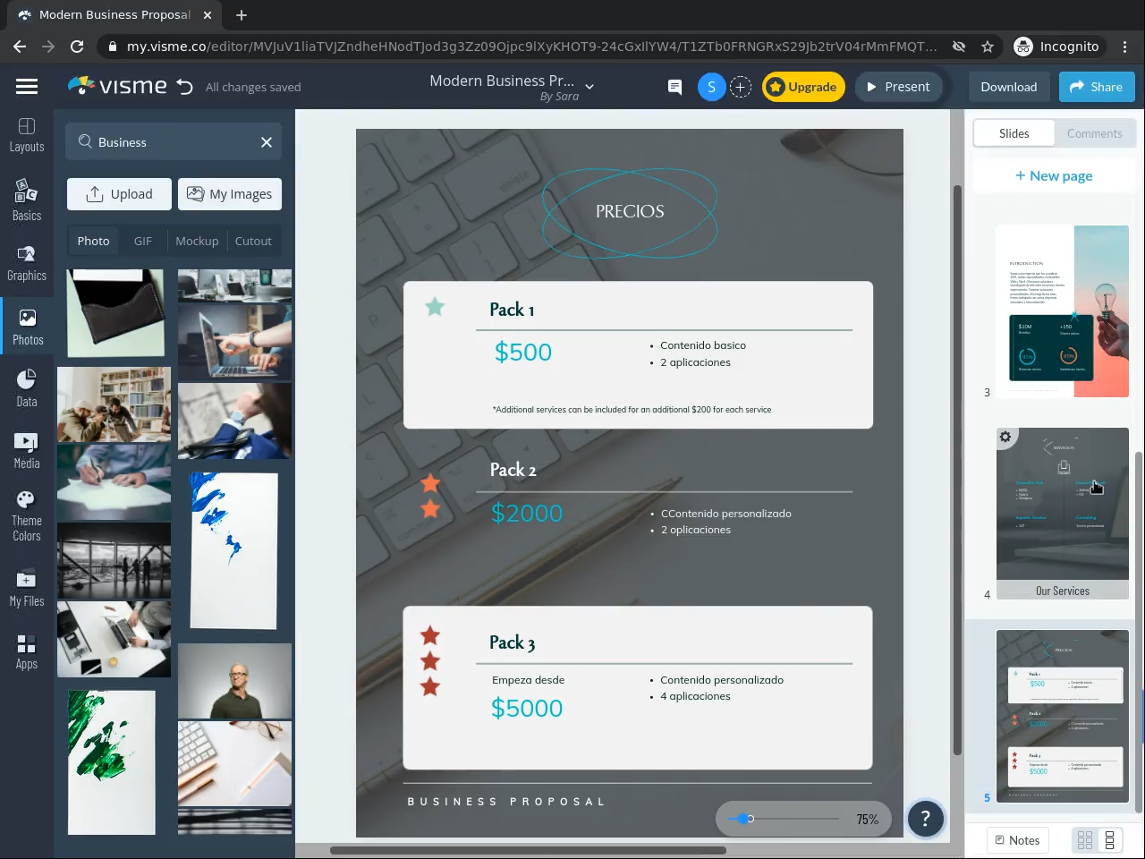Image resolution: width=1145 pixels, height=859 pixels.
Task: Open the Basics panel
Action: (x=27, y=200)
